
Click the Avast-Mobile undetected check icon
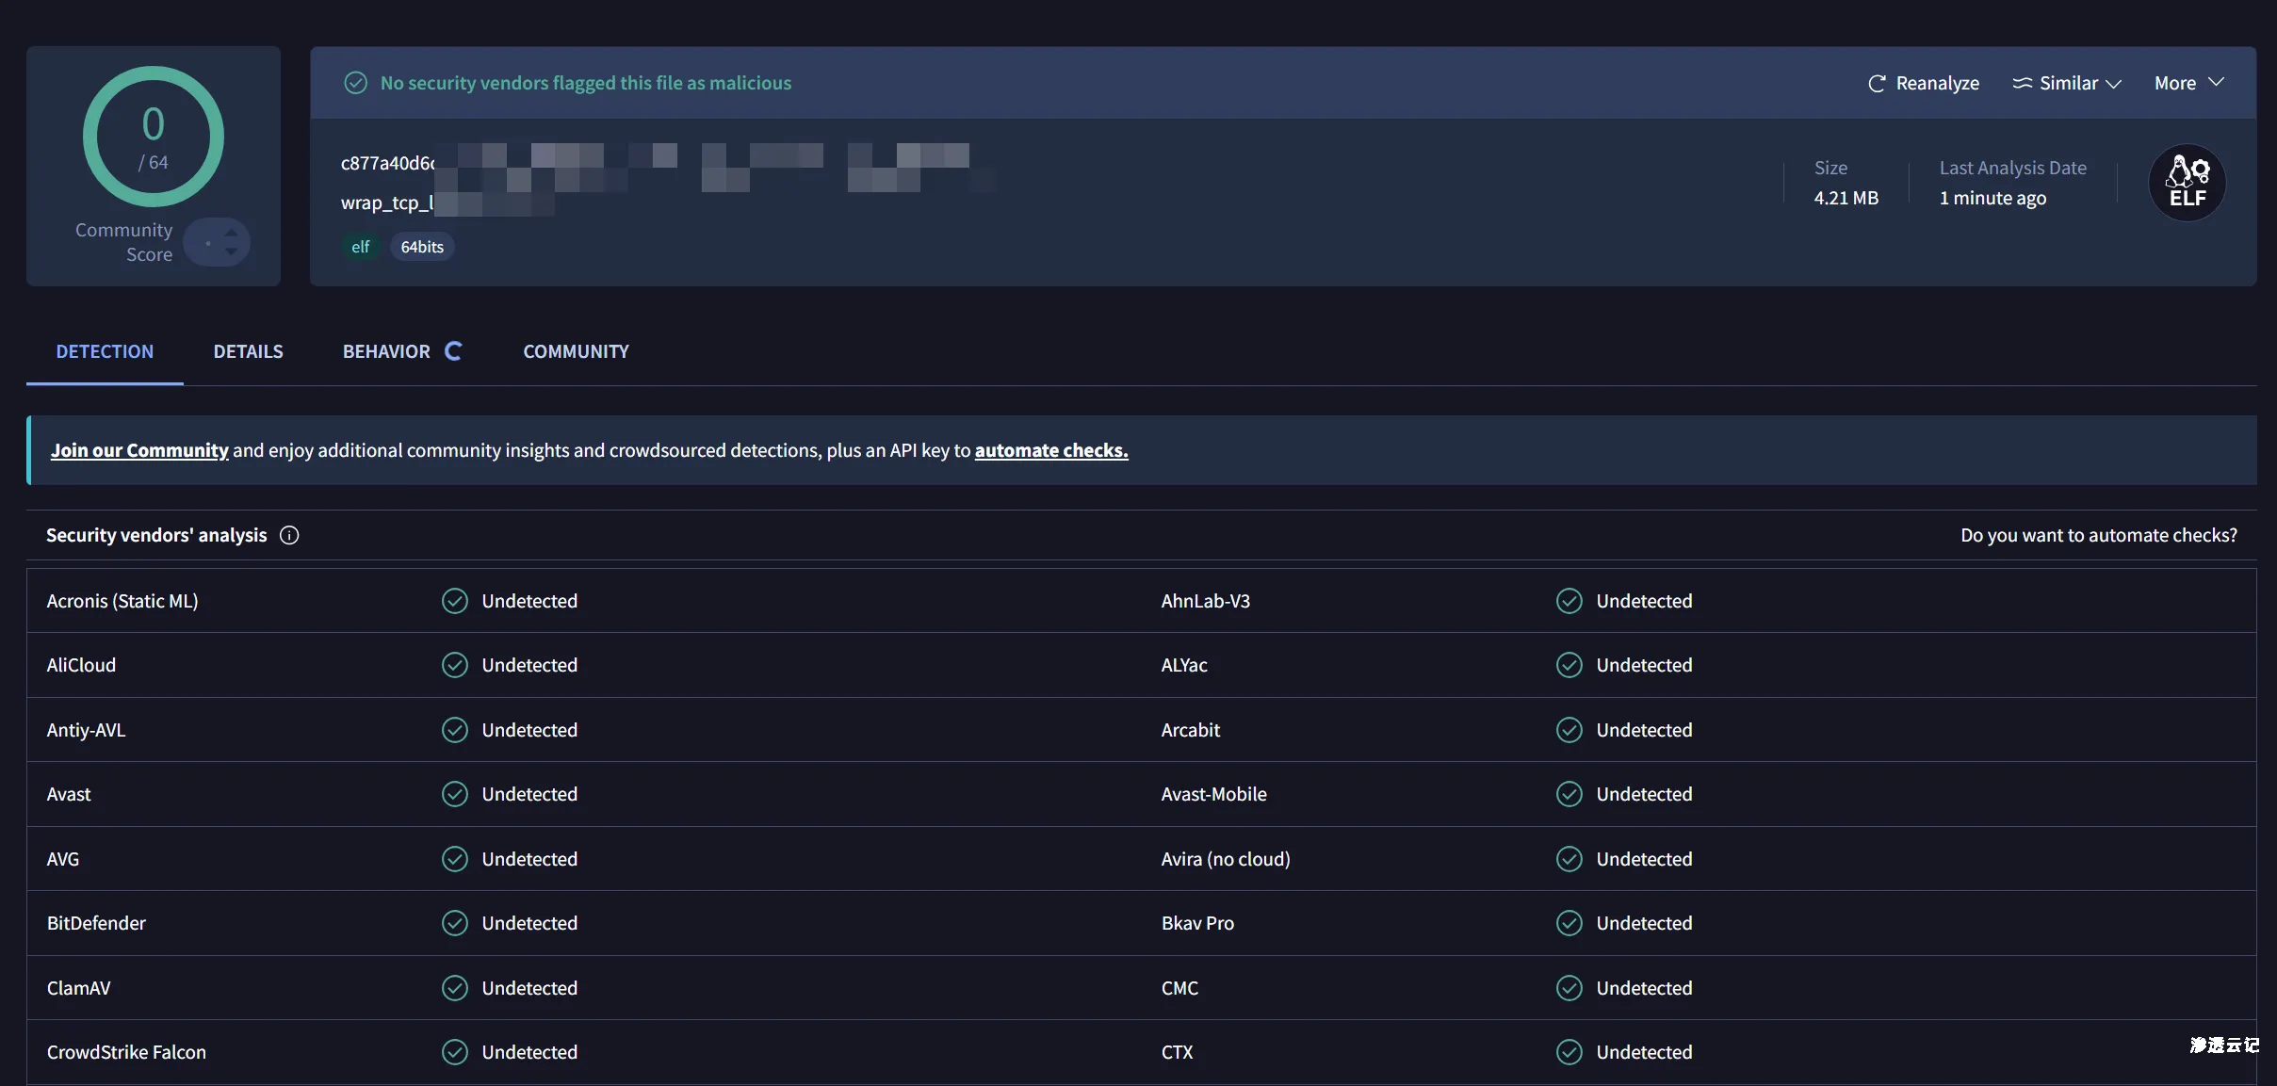point(1570,794)
